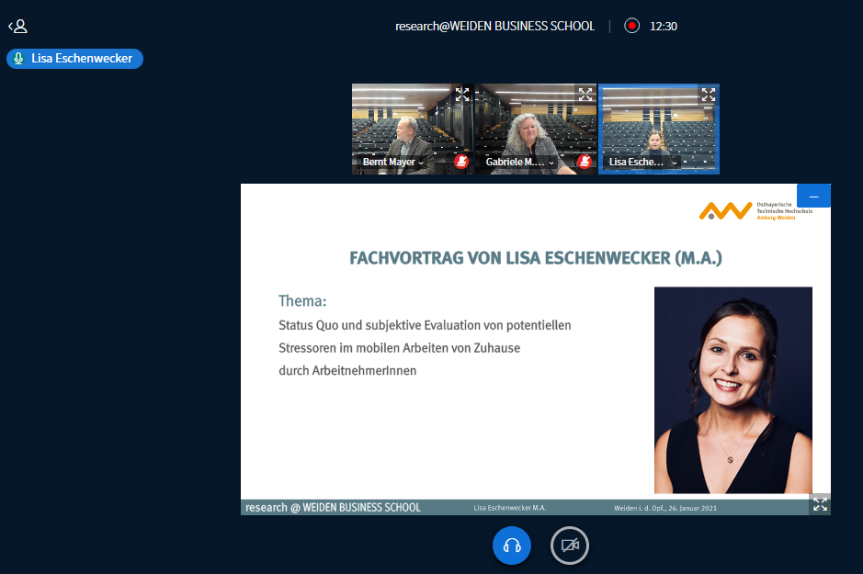This screenshot has height=574, width=863.
Task: Click slide line starting 'Status Quo und subjektive'
Action: [x=425, y=325]
